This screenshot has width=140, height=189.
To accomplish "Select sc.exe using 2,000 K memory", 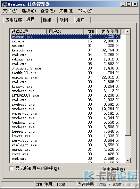I will (66, 41).
